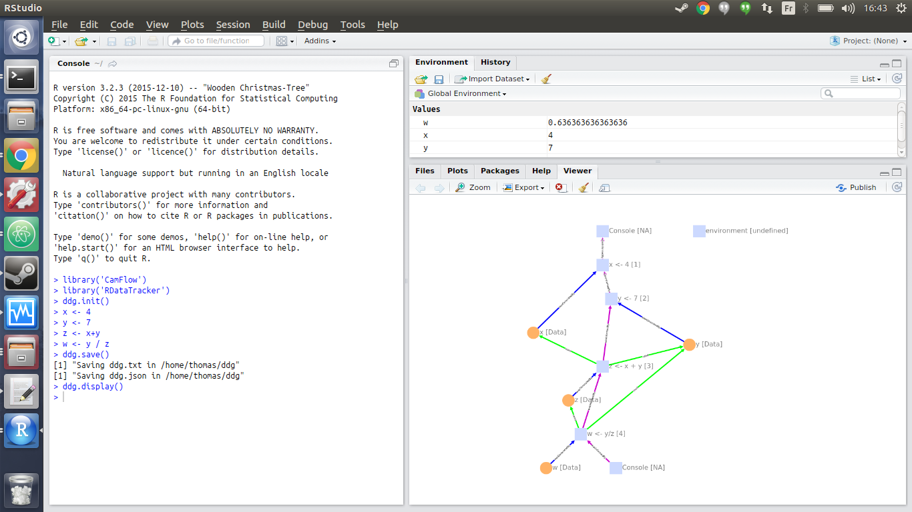
Task: Click the print icon in the toolbar
Action: click(153, 41)
